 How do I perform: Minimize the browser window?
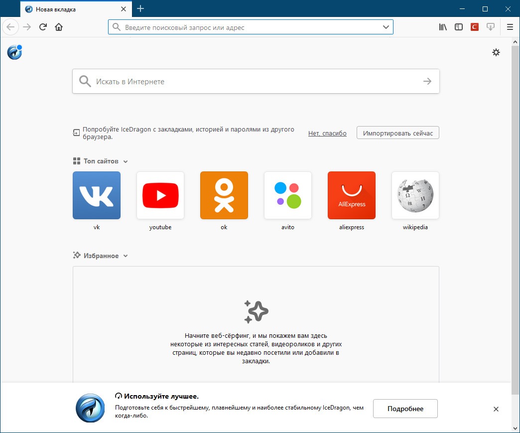pyautogui.click(x=462, y=8)
